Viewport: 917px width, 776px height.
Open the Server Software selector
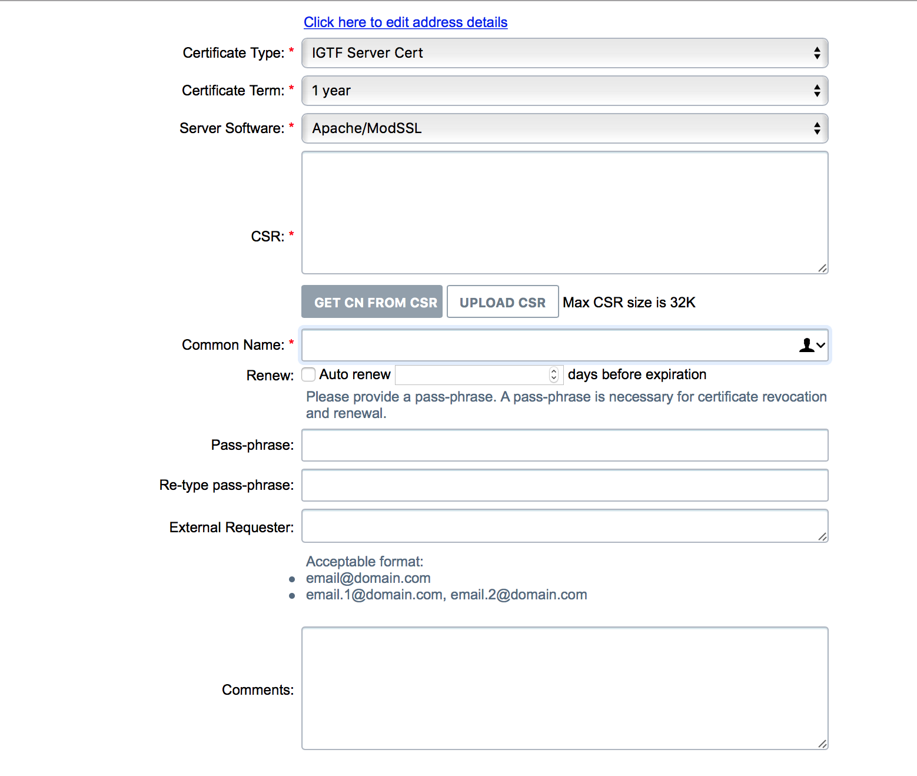[564, 128]
